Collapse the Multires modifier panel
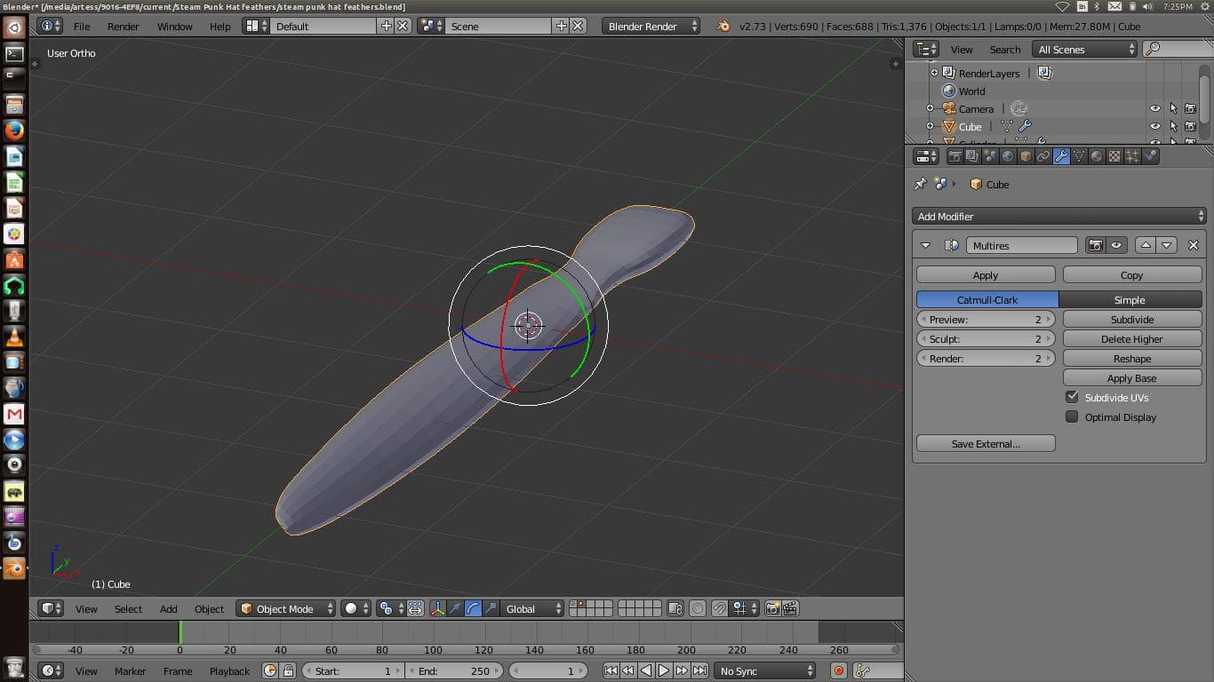 [x=925, y=245]
